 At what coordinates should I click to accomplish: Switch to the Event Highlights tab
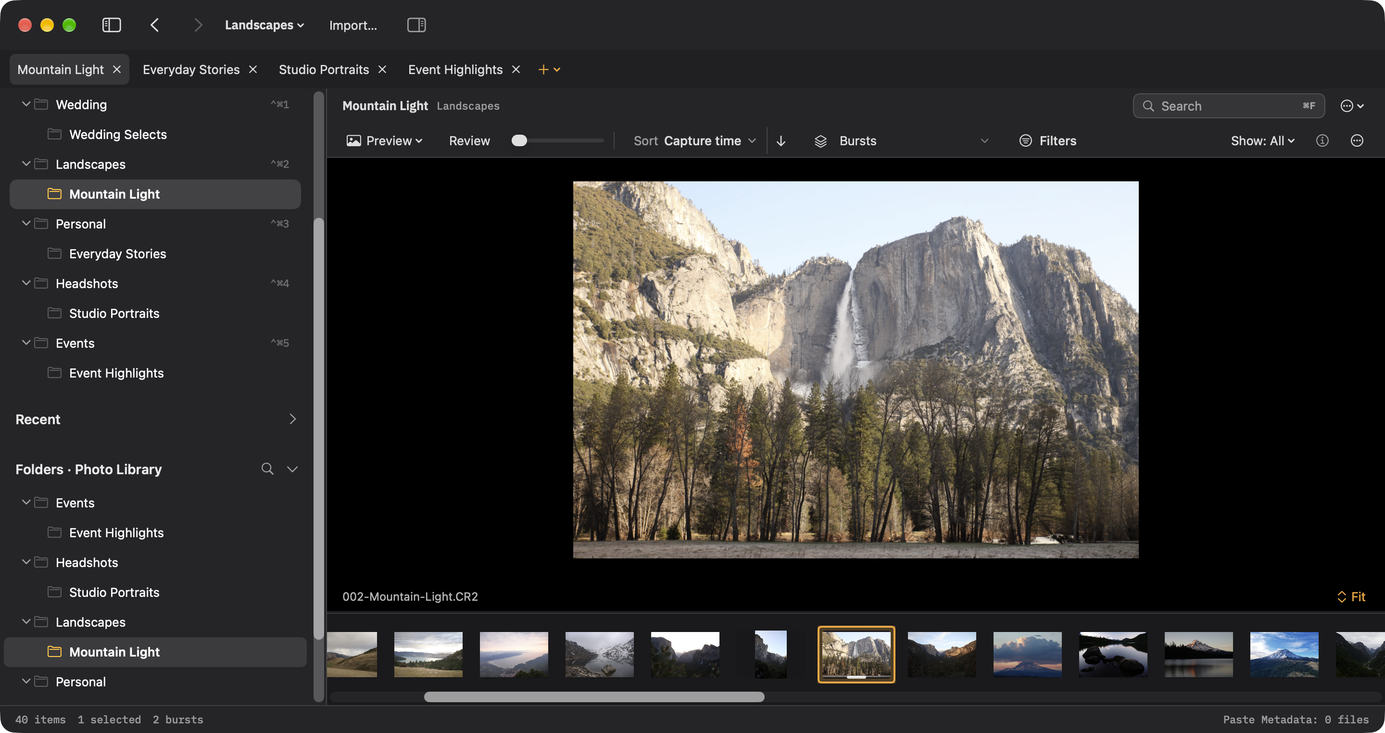tap(455, 69)
